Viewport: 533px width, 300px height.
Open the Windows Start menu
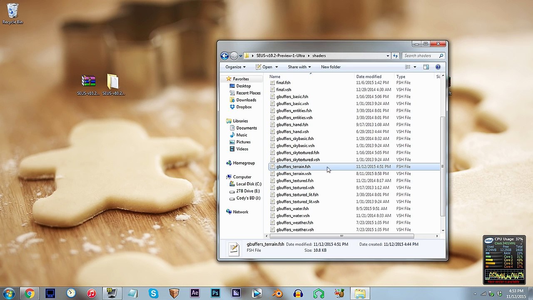click(x=9, y=294)
